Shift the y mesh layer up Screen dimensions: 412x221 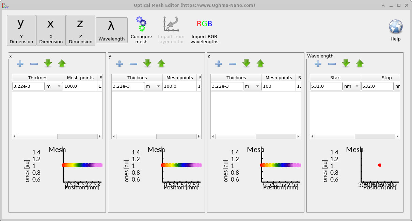pos(161,63)
